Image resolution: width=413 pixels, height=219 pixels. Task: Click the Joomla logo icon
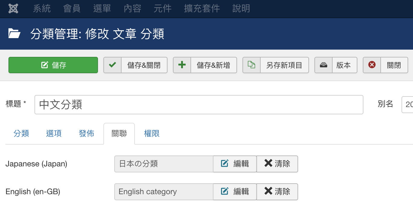pyautogui.click(x=13, y=8)
